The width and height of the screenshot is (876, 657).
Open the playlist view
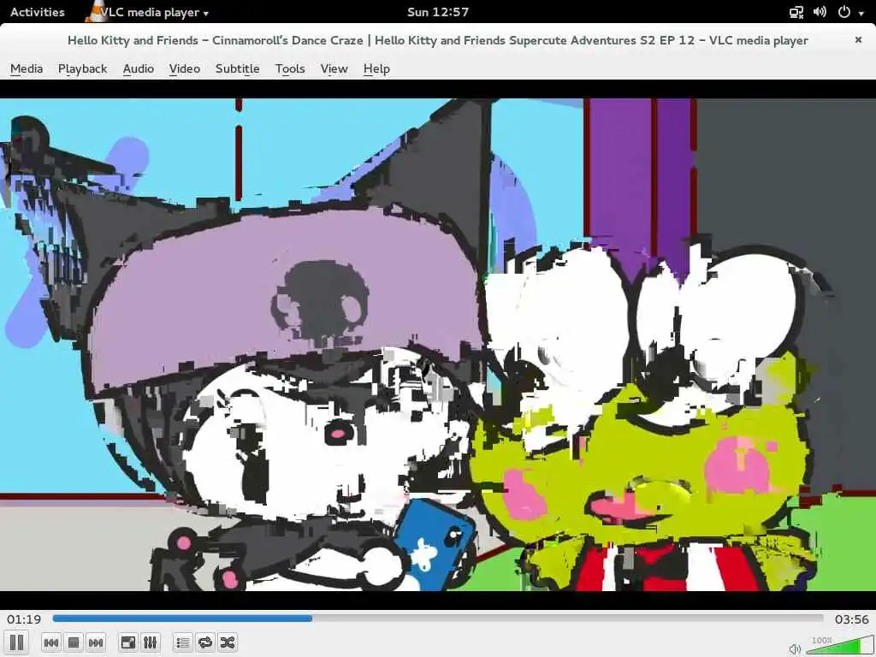183,642
